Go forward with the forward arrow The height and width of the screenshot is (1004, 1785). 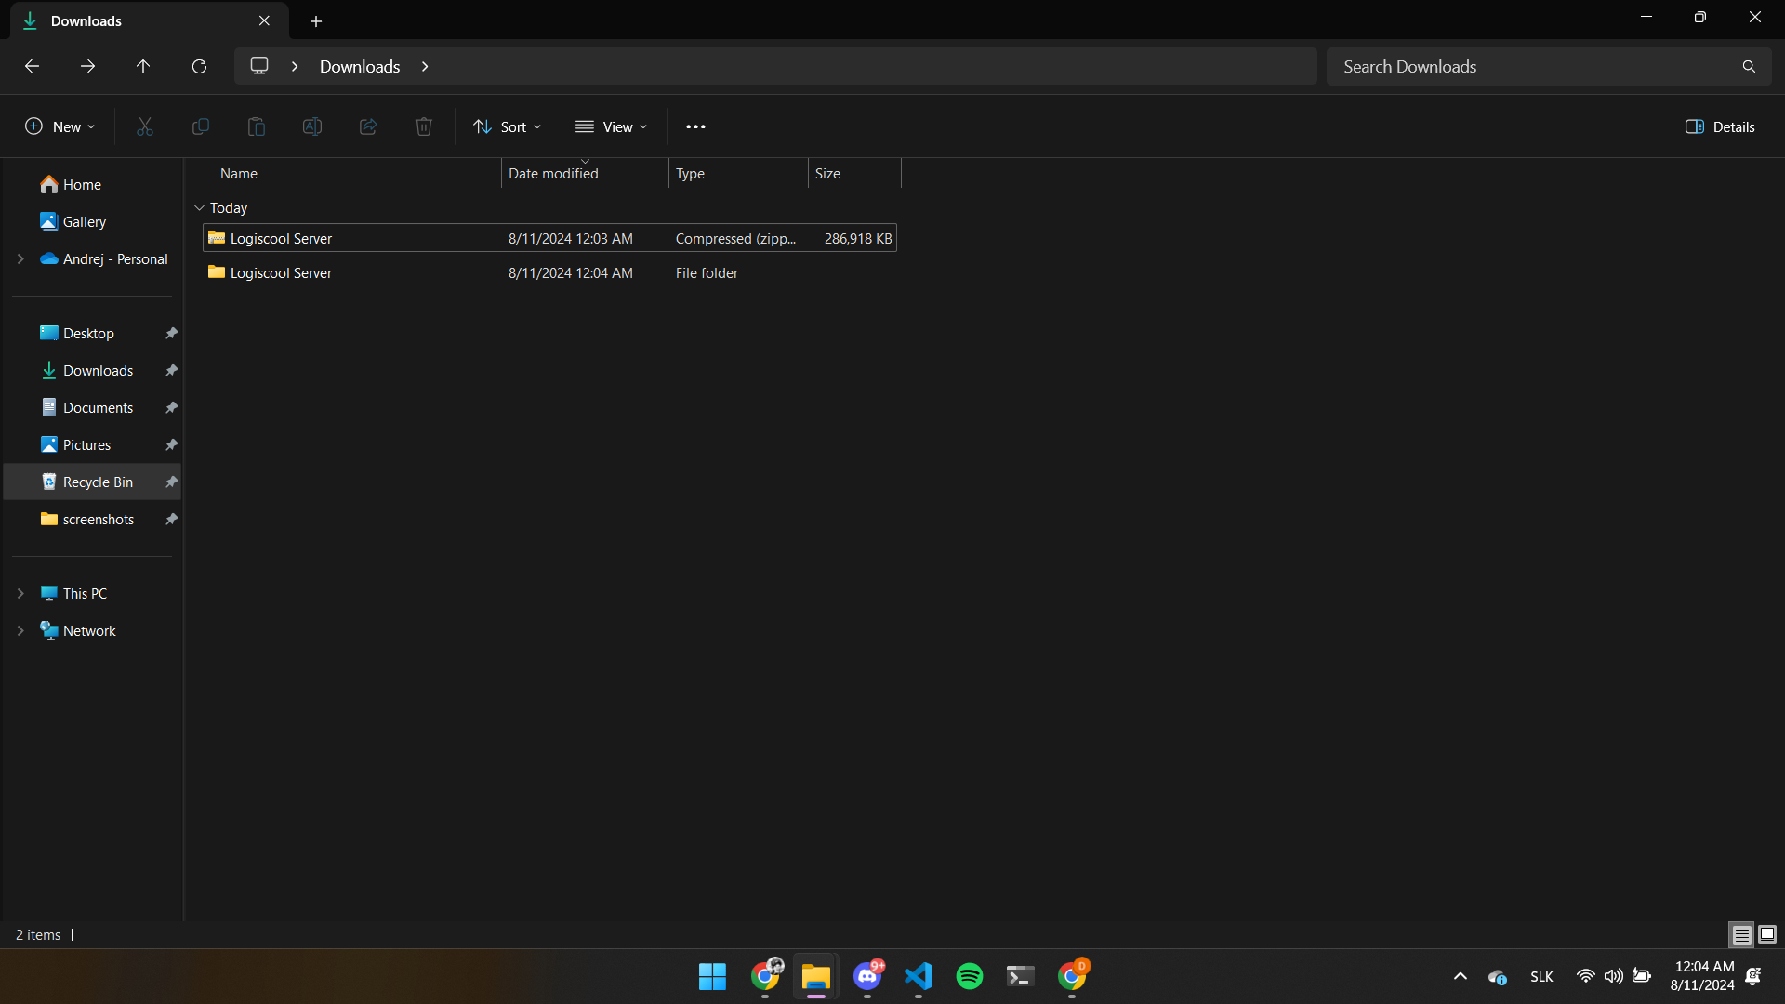point(87,66)
